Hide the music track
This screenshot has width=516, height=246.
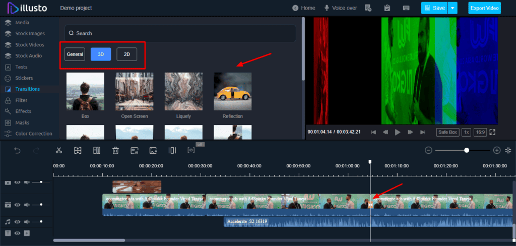click(18, 222)
